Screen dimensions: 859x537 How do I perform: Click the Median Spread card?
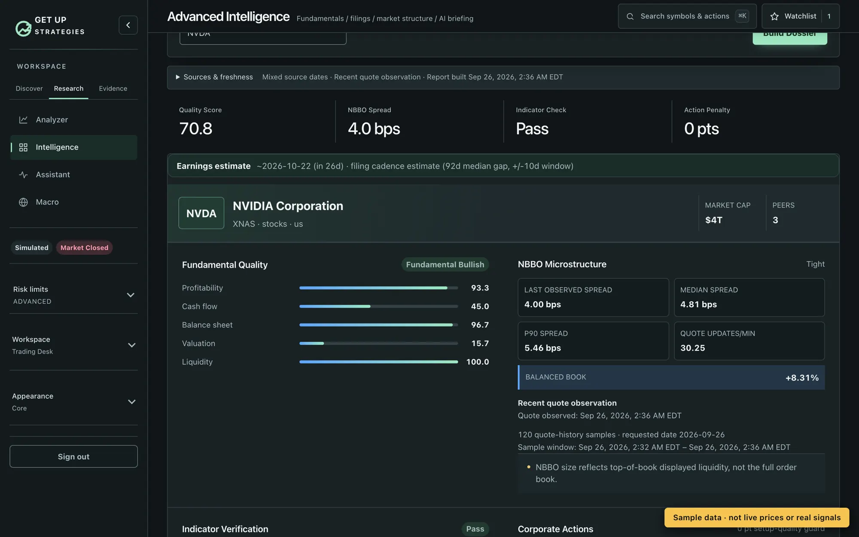click(x=749, y=297)
